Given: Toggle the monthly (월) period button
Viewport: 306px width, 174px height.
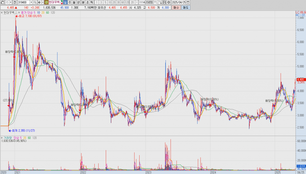Looking at the screenshot, I should [x=74, y=2].
